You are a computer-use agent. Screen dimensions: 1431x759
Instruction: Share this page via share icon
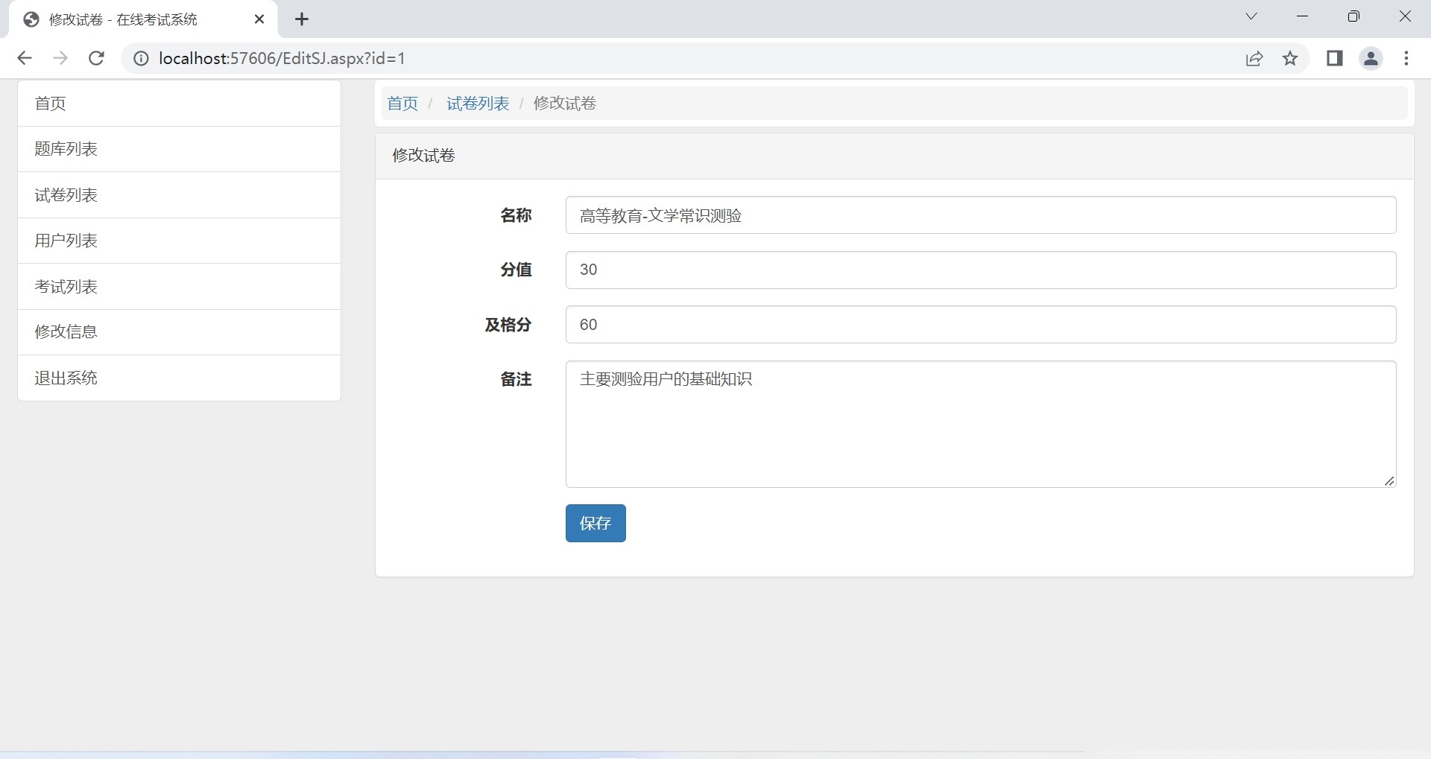(1254, 58)
